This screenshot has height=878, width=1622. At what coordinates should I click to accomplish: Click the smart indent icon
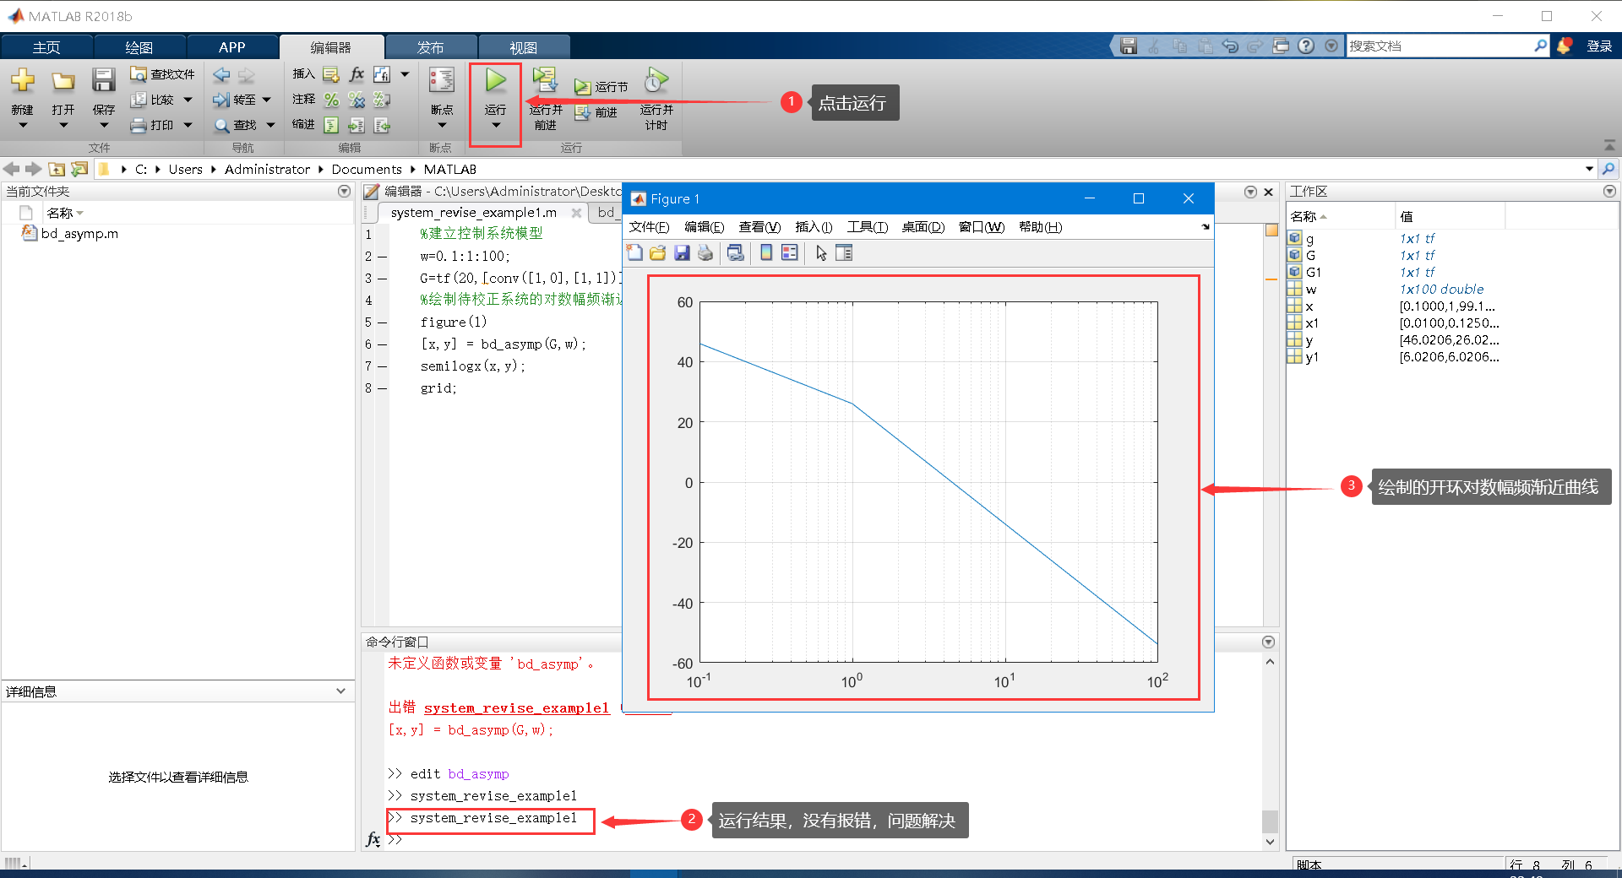(x=331, y=125)
